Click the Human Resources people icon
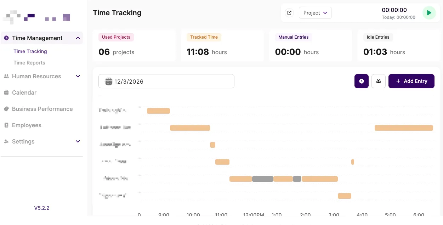This screenshot has height=225, width=443. 6,76
